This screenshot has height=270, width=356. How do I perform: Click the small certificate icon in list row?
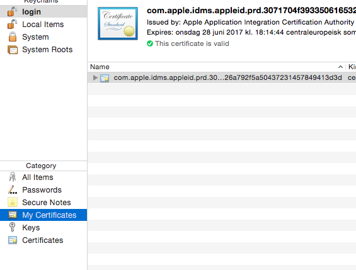pyautogui.click(x=105, y=78)
